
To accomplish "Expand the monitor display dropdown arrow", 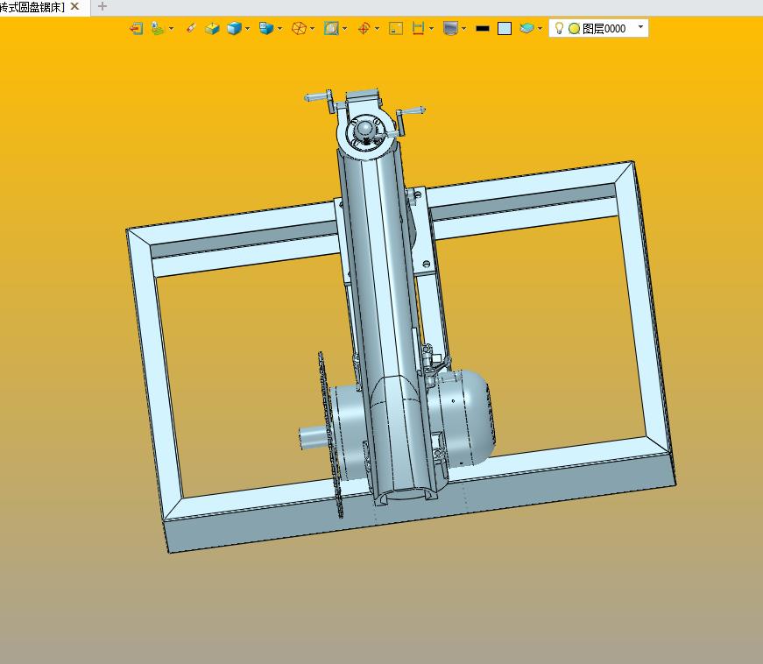I will point(463,29).
